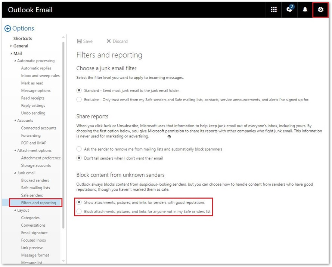Click the back arrow beside Options
Image resolution: width=332 pixels, height=267 pixels.
(x=7, y=28)
